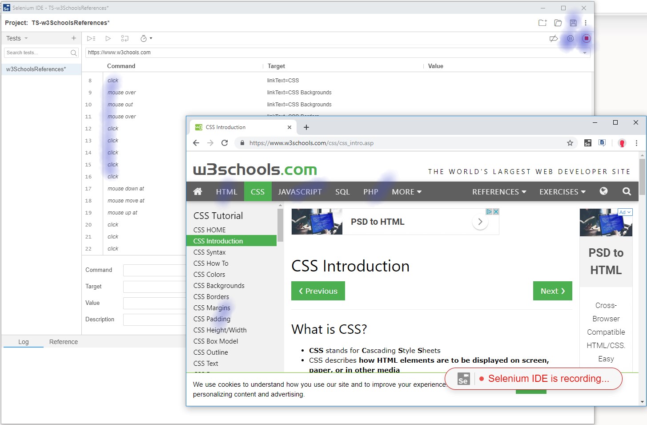Open CSS Colors in the sidebar
647x425 pixels.
(209, 275)
